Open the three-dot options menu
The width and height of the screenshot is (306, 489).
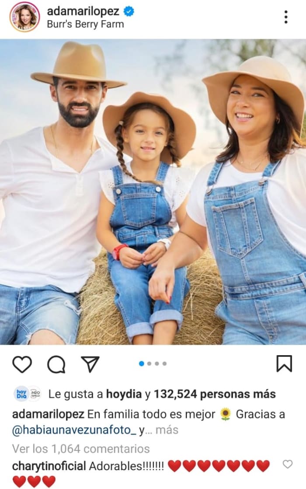[286, 17]
